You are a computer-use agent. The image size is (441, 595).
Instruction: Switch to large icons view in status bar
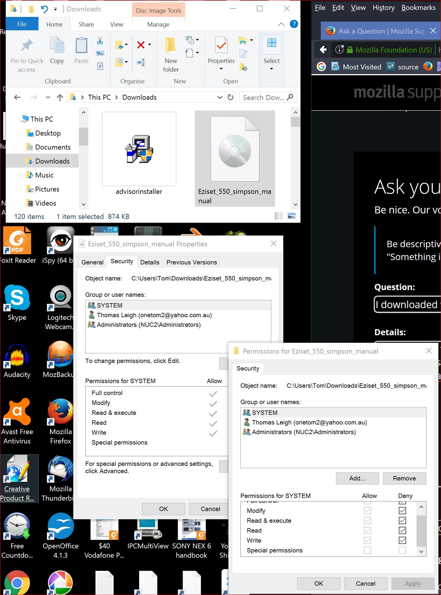[292, 216]
